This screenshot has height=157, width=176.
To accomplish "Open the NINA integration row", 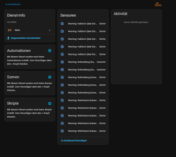I will [30, 30].
